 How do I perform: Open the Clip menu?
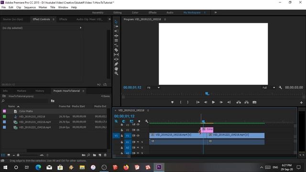coord(19,7)
